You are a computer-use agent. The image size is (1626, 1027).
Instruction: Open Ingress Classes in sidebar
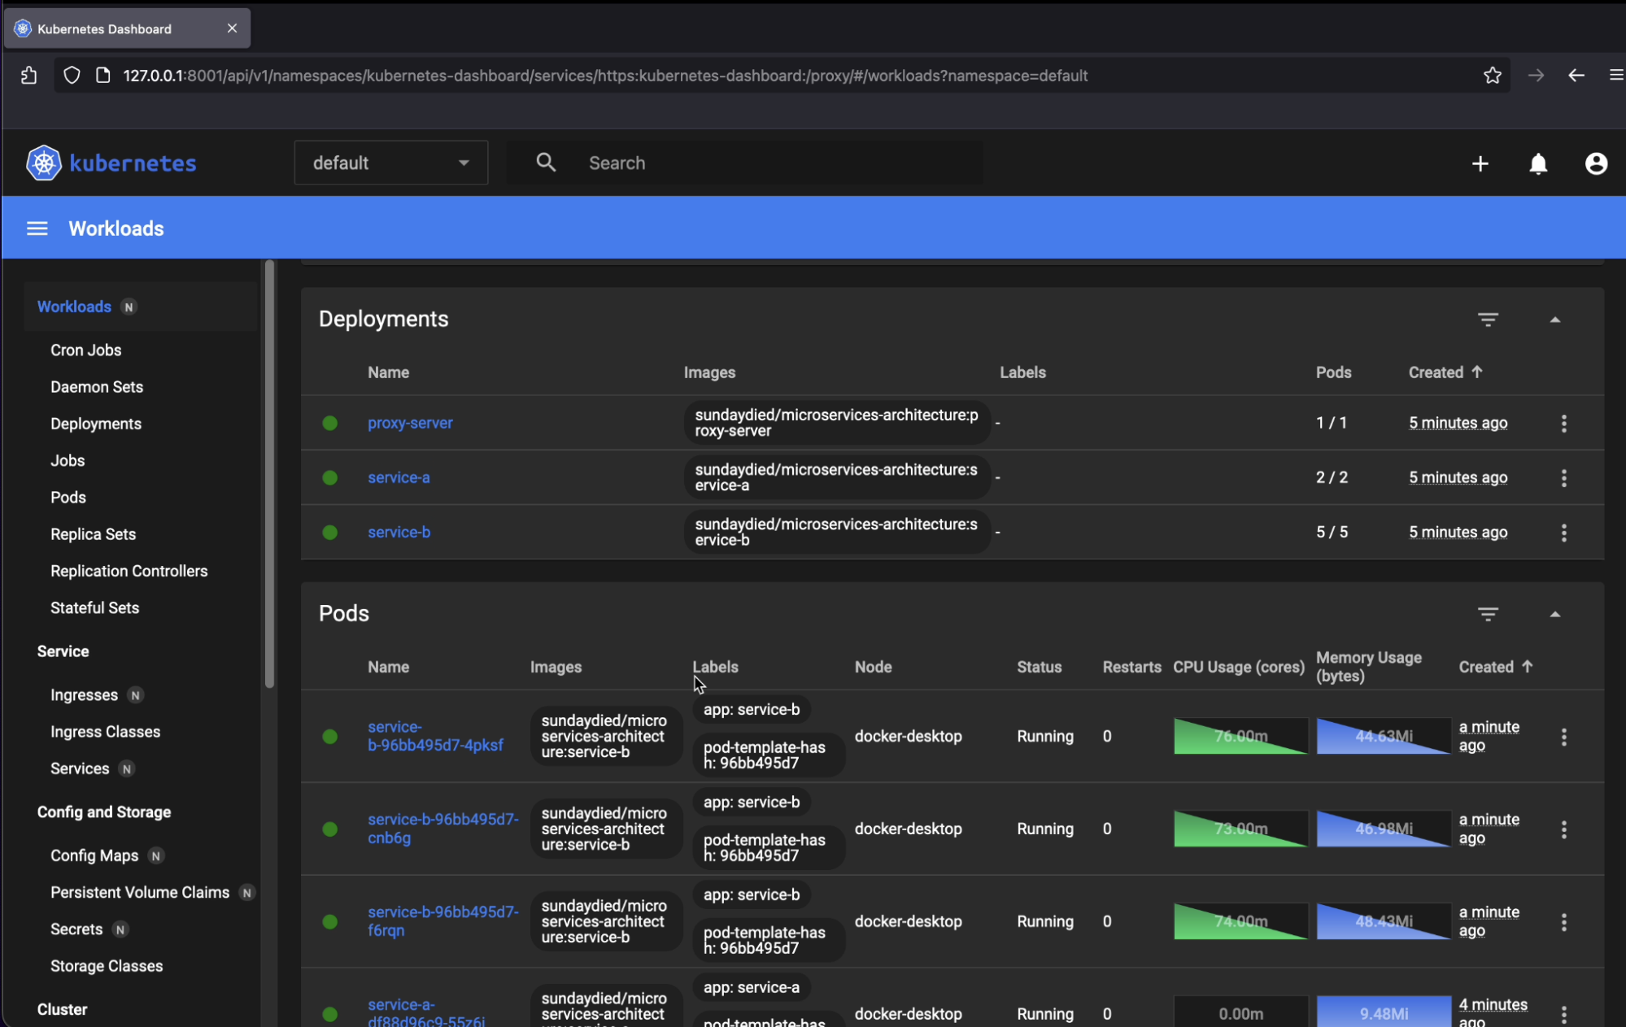[x=105, y=732]
